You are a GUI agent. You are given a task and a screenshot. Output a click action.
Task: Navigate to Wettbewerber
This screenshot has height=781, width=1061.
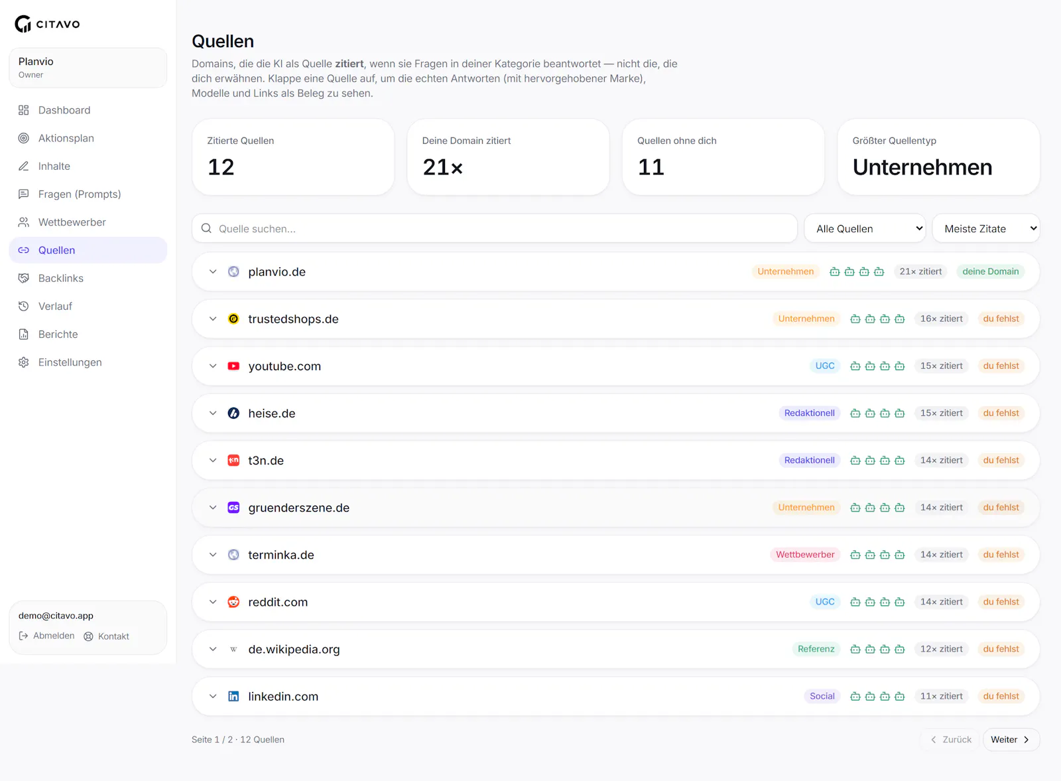88,222
